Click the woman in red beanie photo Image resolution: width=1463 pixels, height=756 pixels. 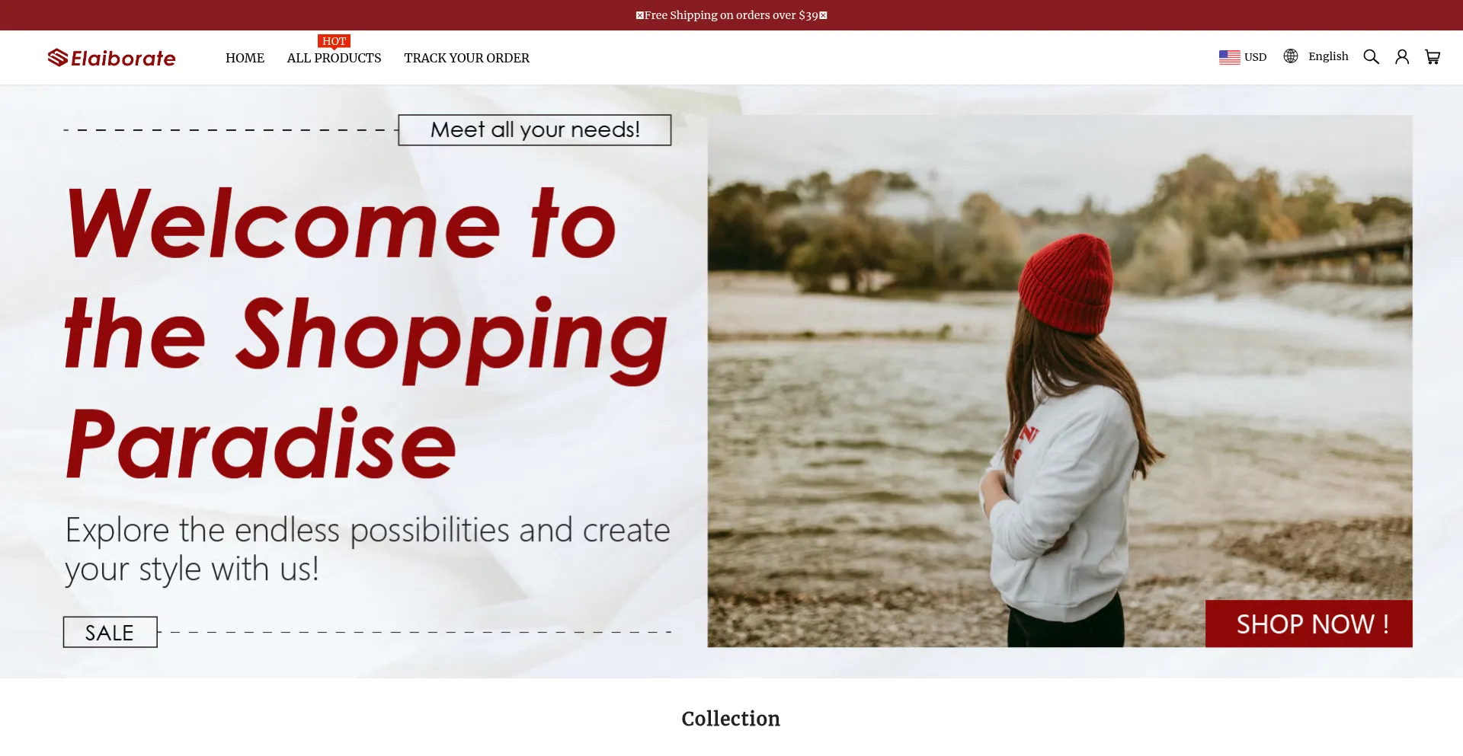click(x=1060, y=381)
